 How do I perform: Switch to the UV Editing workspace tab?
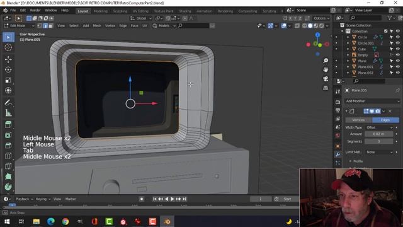tap(140, 11)
